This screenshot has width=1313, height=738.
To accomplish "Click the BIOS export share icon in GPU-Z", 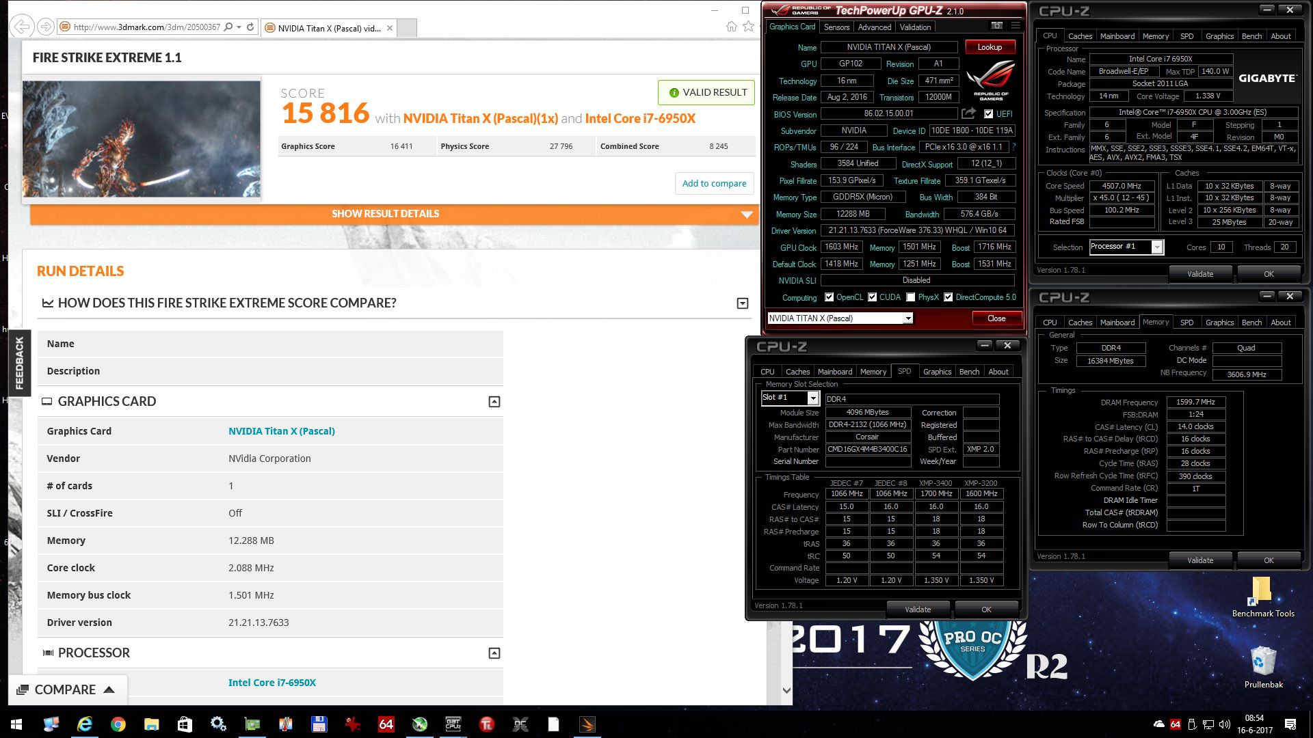I will 968,113.
